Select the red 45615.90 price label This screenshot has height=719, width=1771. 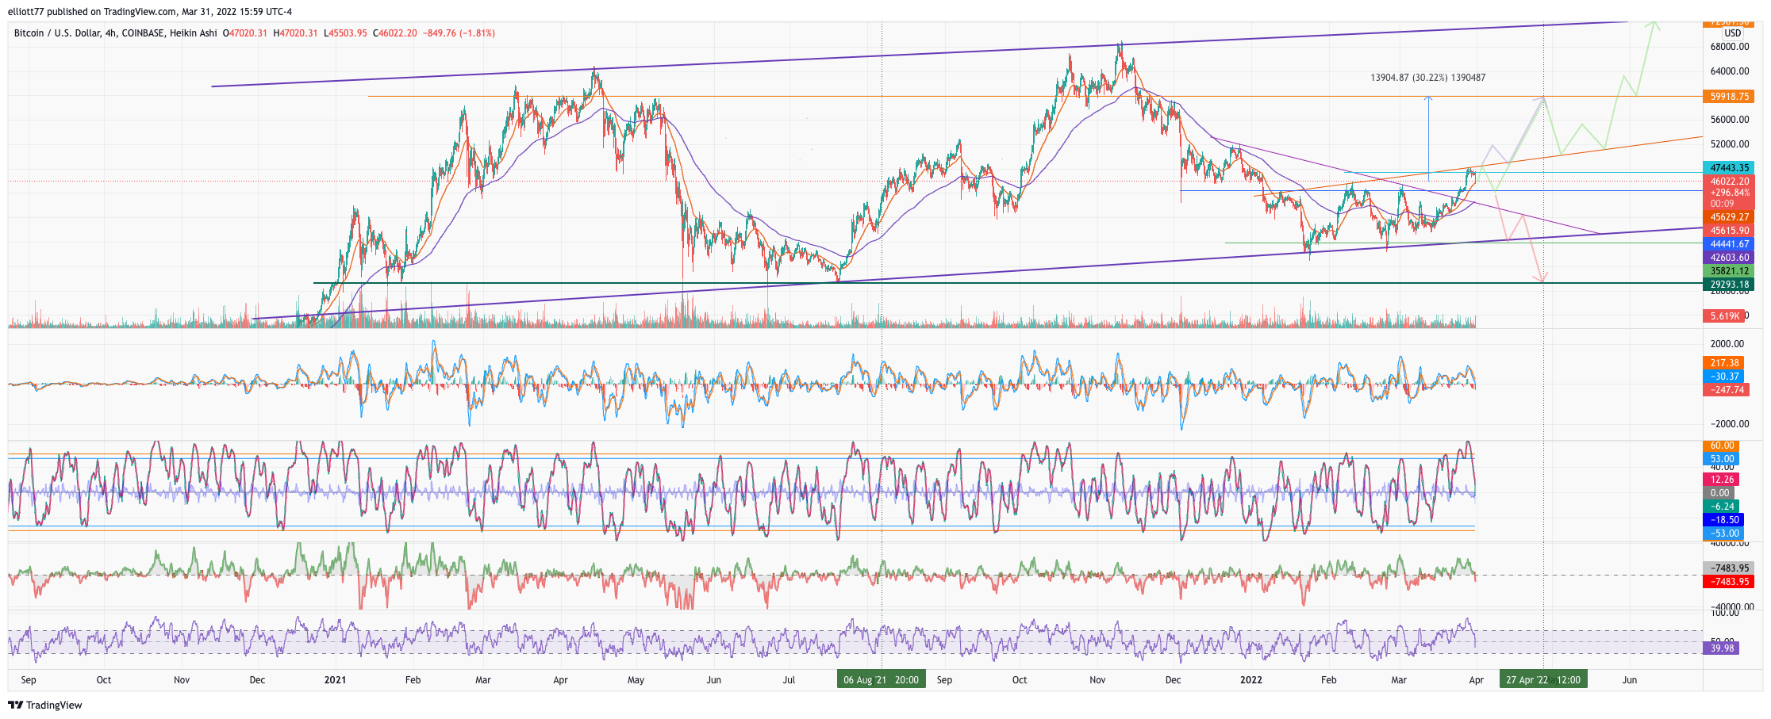point(1729,231)
